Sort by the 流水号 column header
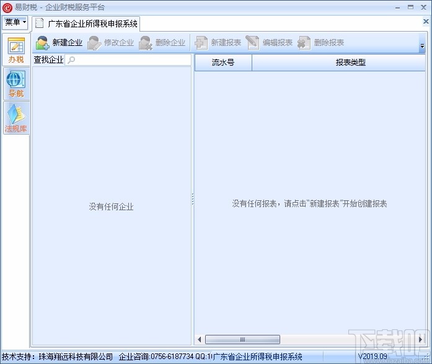Screen dimensions: 432x364 223,63
